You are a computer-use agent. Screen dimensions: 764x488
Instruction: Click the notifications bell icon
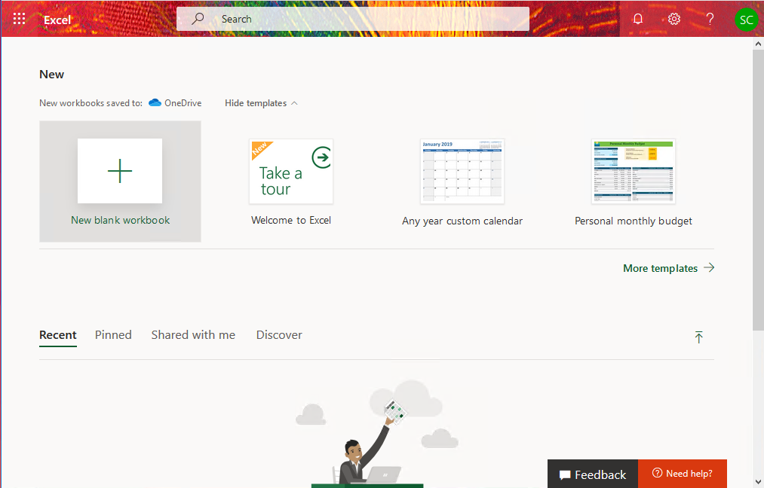coord(638,20)
